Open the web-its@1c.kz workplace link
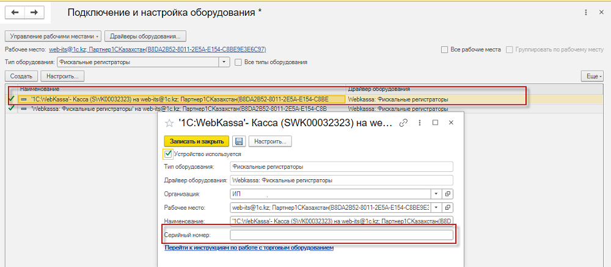This screenshot has width=611, height=267. click(x=158, y=50)
